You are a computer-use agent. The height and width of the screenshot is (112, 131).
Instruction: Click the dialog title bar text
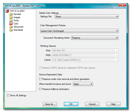[24, 6]
